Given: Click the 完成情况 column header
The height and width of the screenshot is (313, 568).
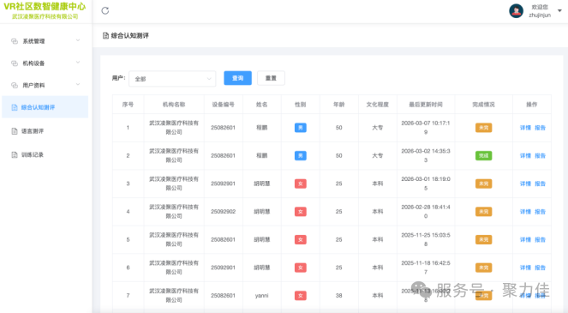Looking at the screenshot, I should point(483,105).
